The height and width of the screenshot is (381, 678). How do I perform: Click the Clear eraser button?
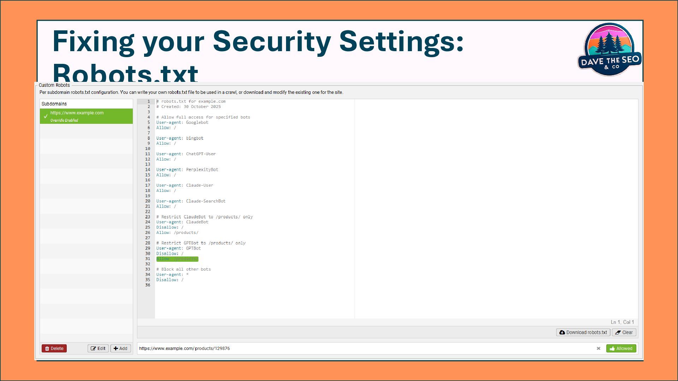click(x=624, y=332)
